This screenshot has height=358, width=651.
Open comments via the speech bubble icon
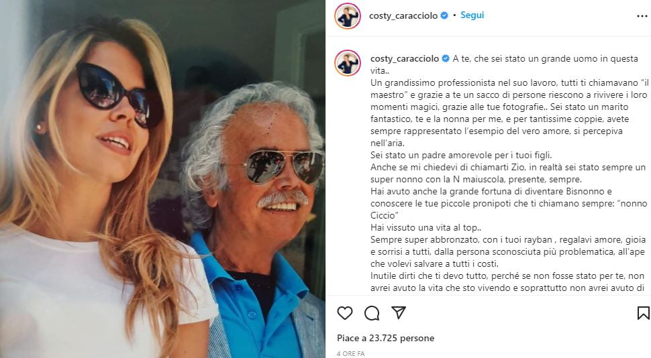click(372, 313)
